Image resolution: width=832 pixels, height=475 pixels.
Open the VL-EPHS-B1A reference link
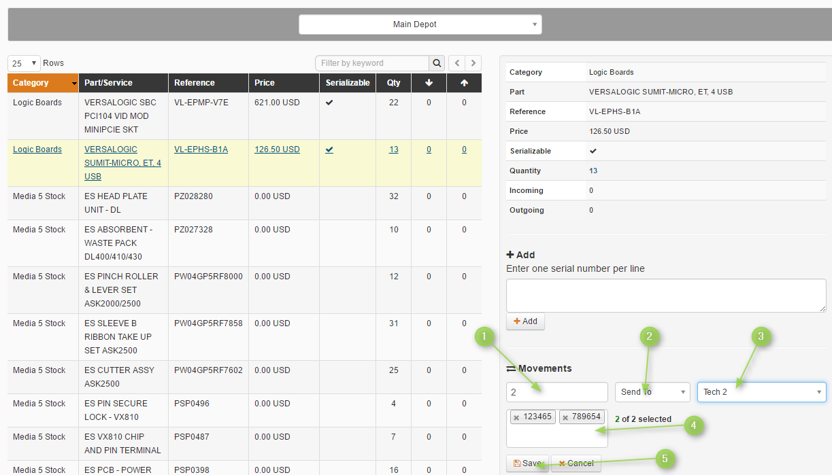pyautogui.click(x=201, y=149)
